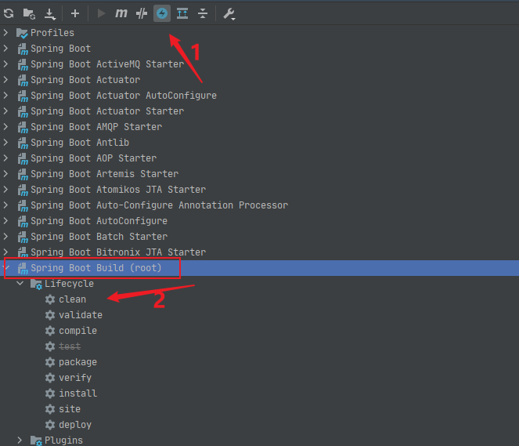
Task: Select the site lifecycle goal
Action: click(x=70, y=409)
